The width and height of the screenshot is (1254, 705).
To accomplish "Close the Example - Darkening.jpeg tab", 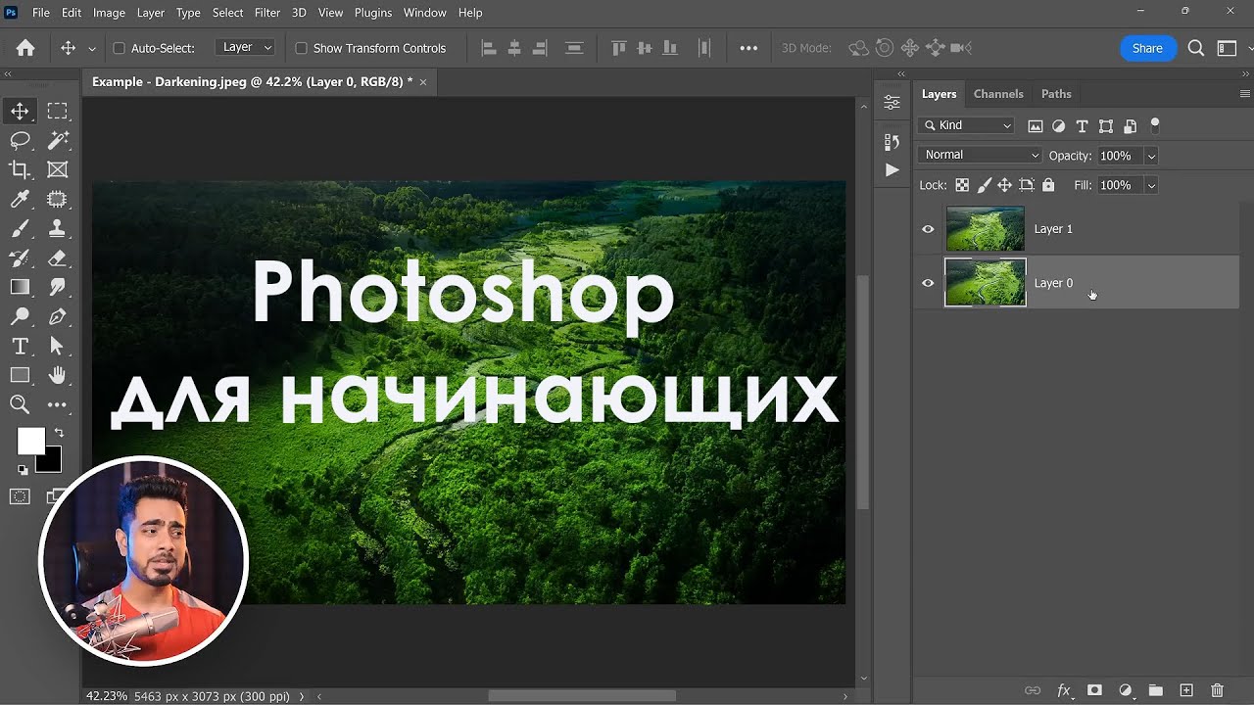I will 423,82.
